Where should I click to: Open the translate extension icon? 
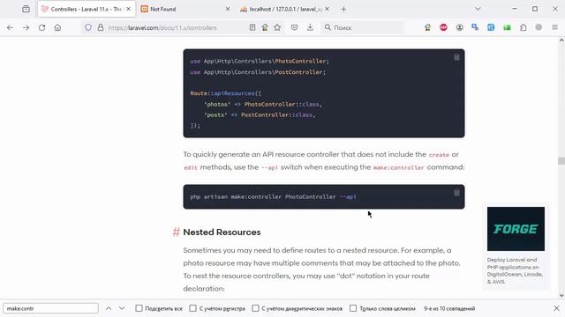pyautogui.click(x=475, y=27)
